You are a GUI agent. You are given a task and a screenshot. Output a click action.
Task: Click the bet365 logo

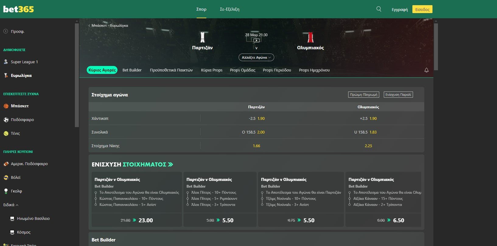tap(19, 9)
